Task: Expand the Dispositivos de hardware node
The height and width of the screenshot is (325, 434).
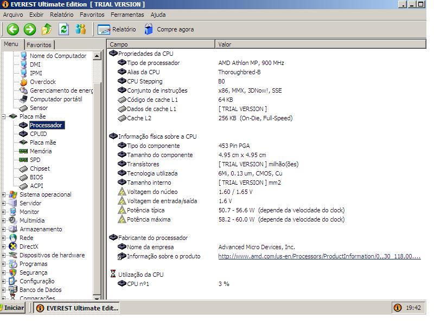Action: tap(4, 255)
